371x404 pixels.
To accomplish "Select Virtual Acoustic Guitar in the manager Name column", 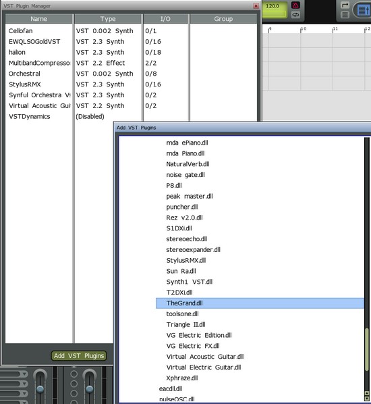I will click(x=39, y=106).
